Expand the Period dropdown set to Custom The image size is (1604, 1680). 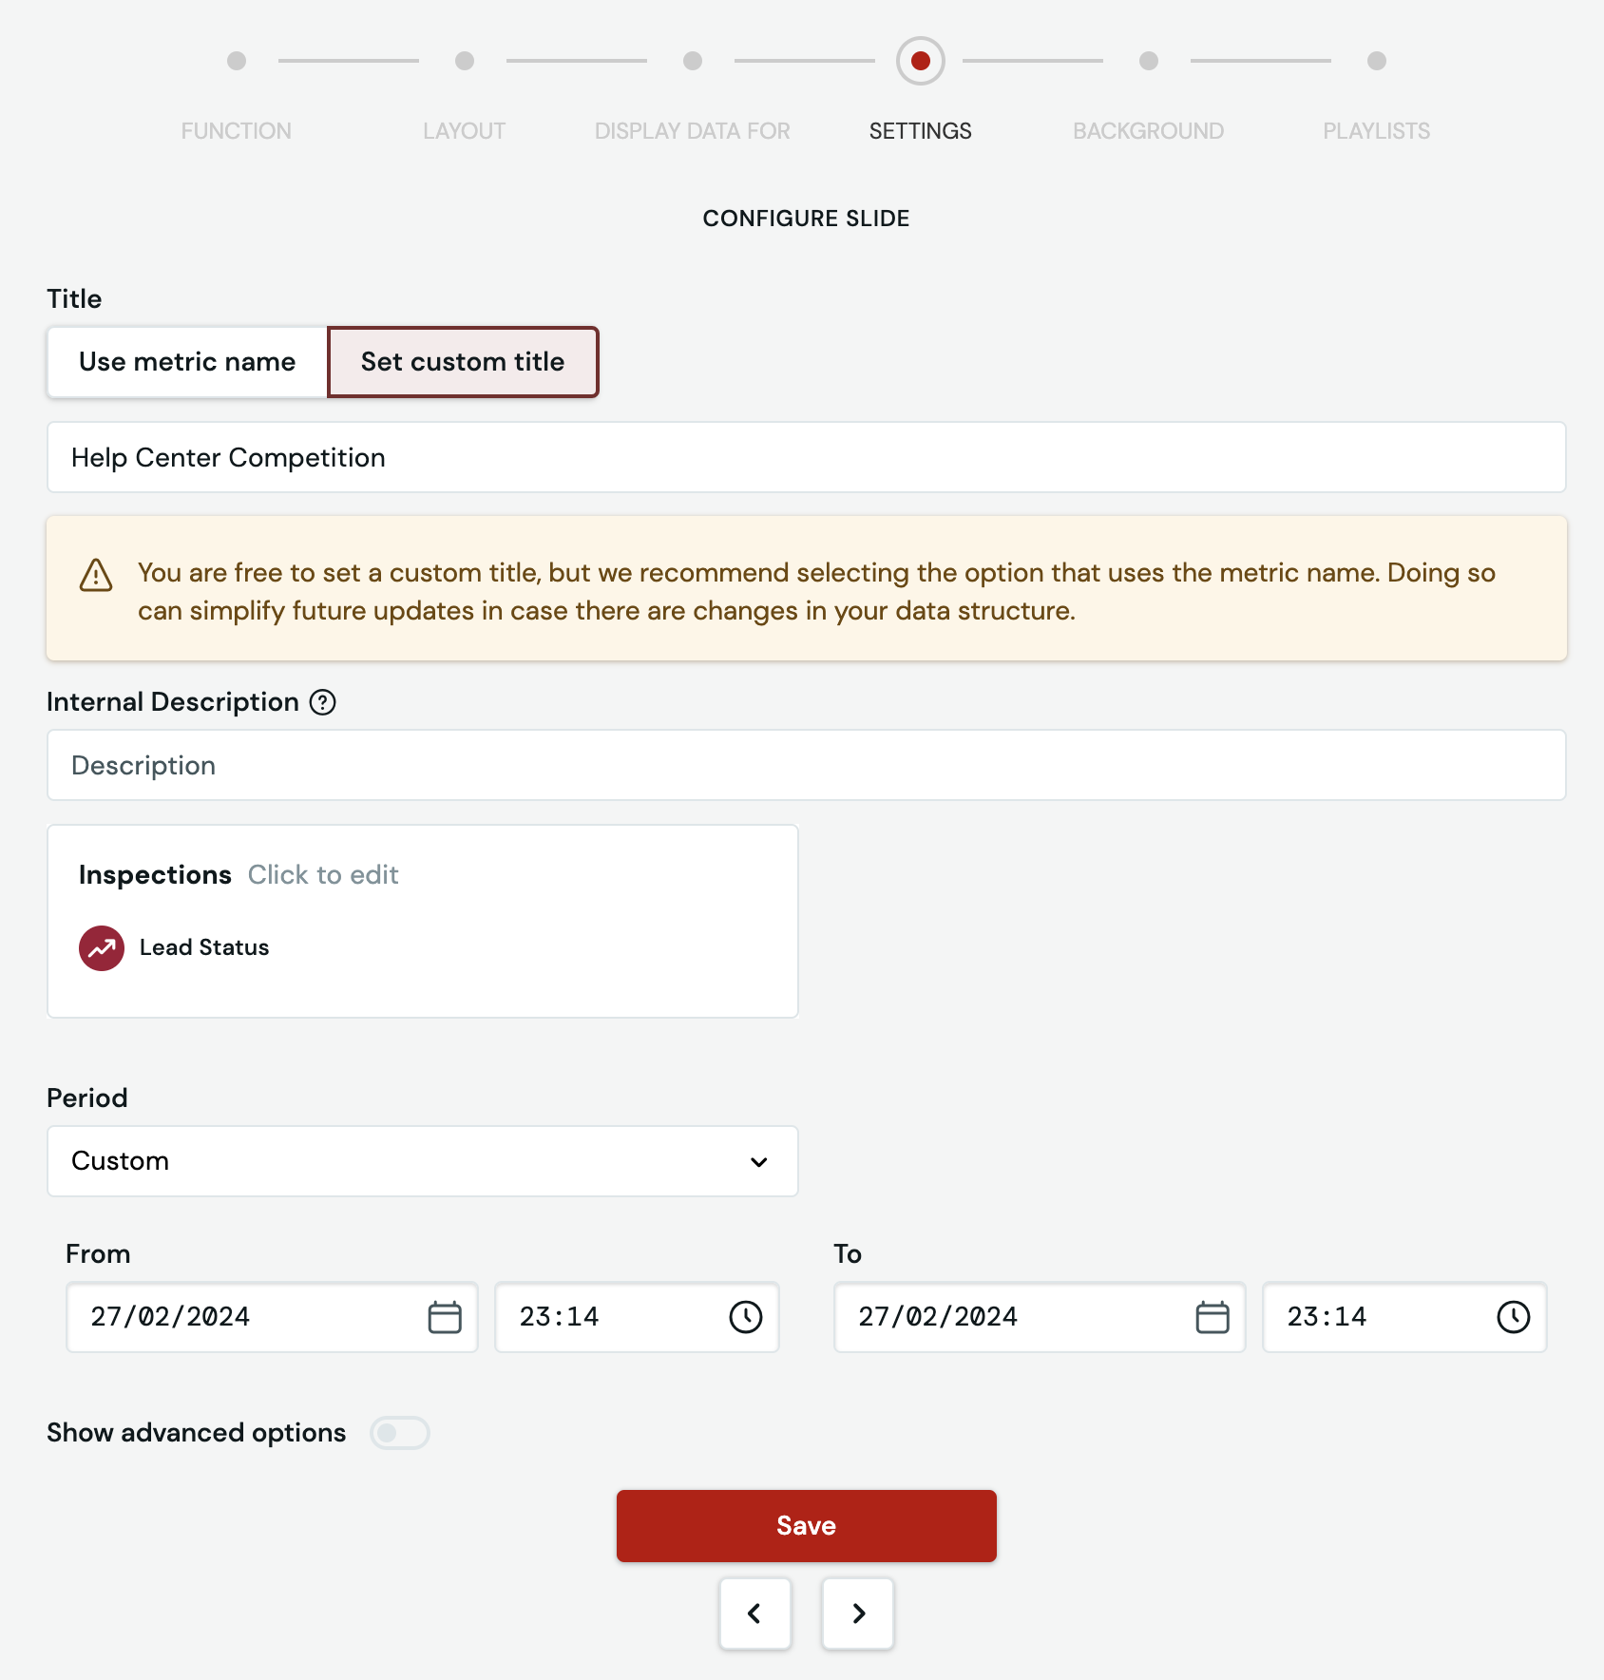423,1161
